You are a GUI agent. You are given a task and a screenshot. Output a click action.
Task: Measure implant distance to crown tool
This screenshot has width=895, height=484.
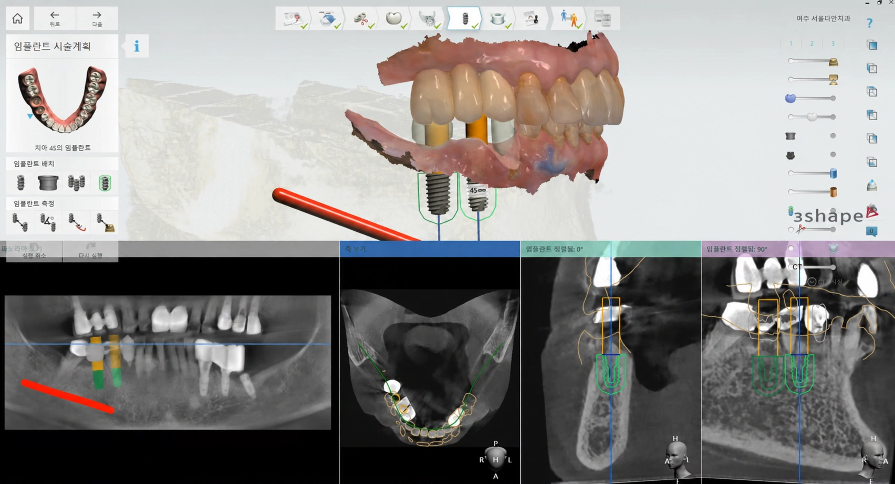106,222
